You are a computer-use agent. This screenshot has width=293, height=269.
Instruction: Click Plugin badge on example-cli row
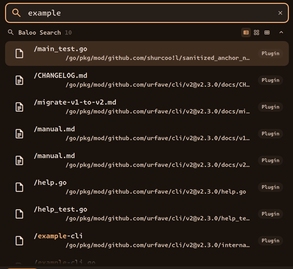click(270, 241)
